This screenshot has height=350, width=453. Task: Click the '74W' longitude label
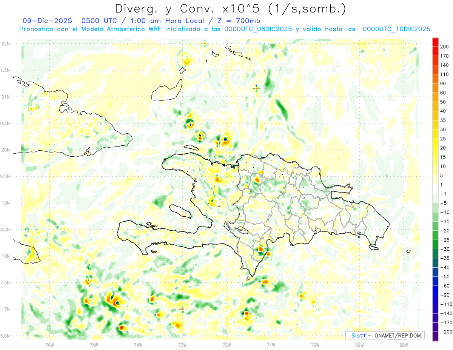138,345
